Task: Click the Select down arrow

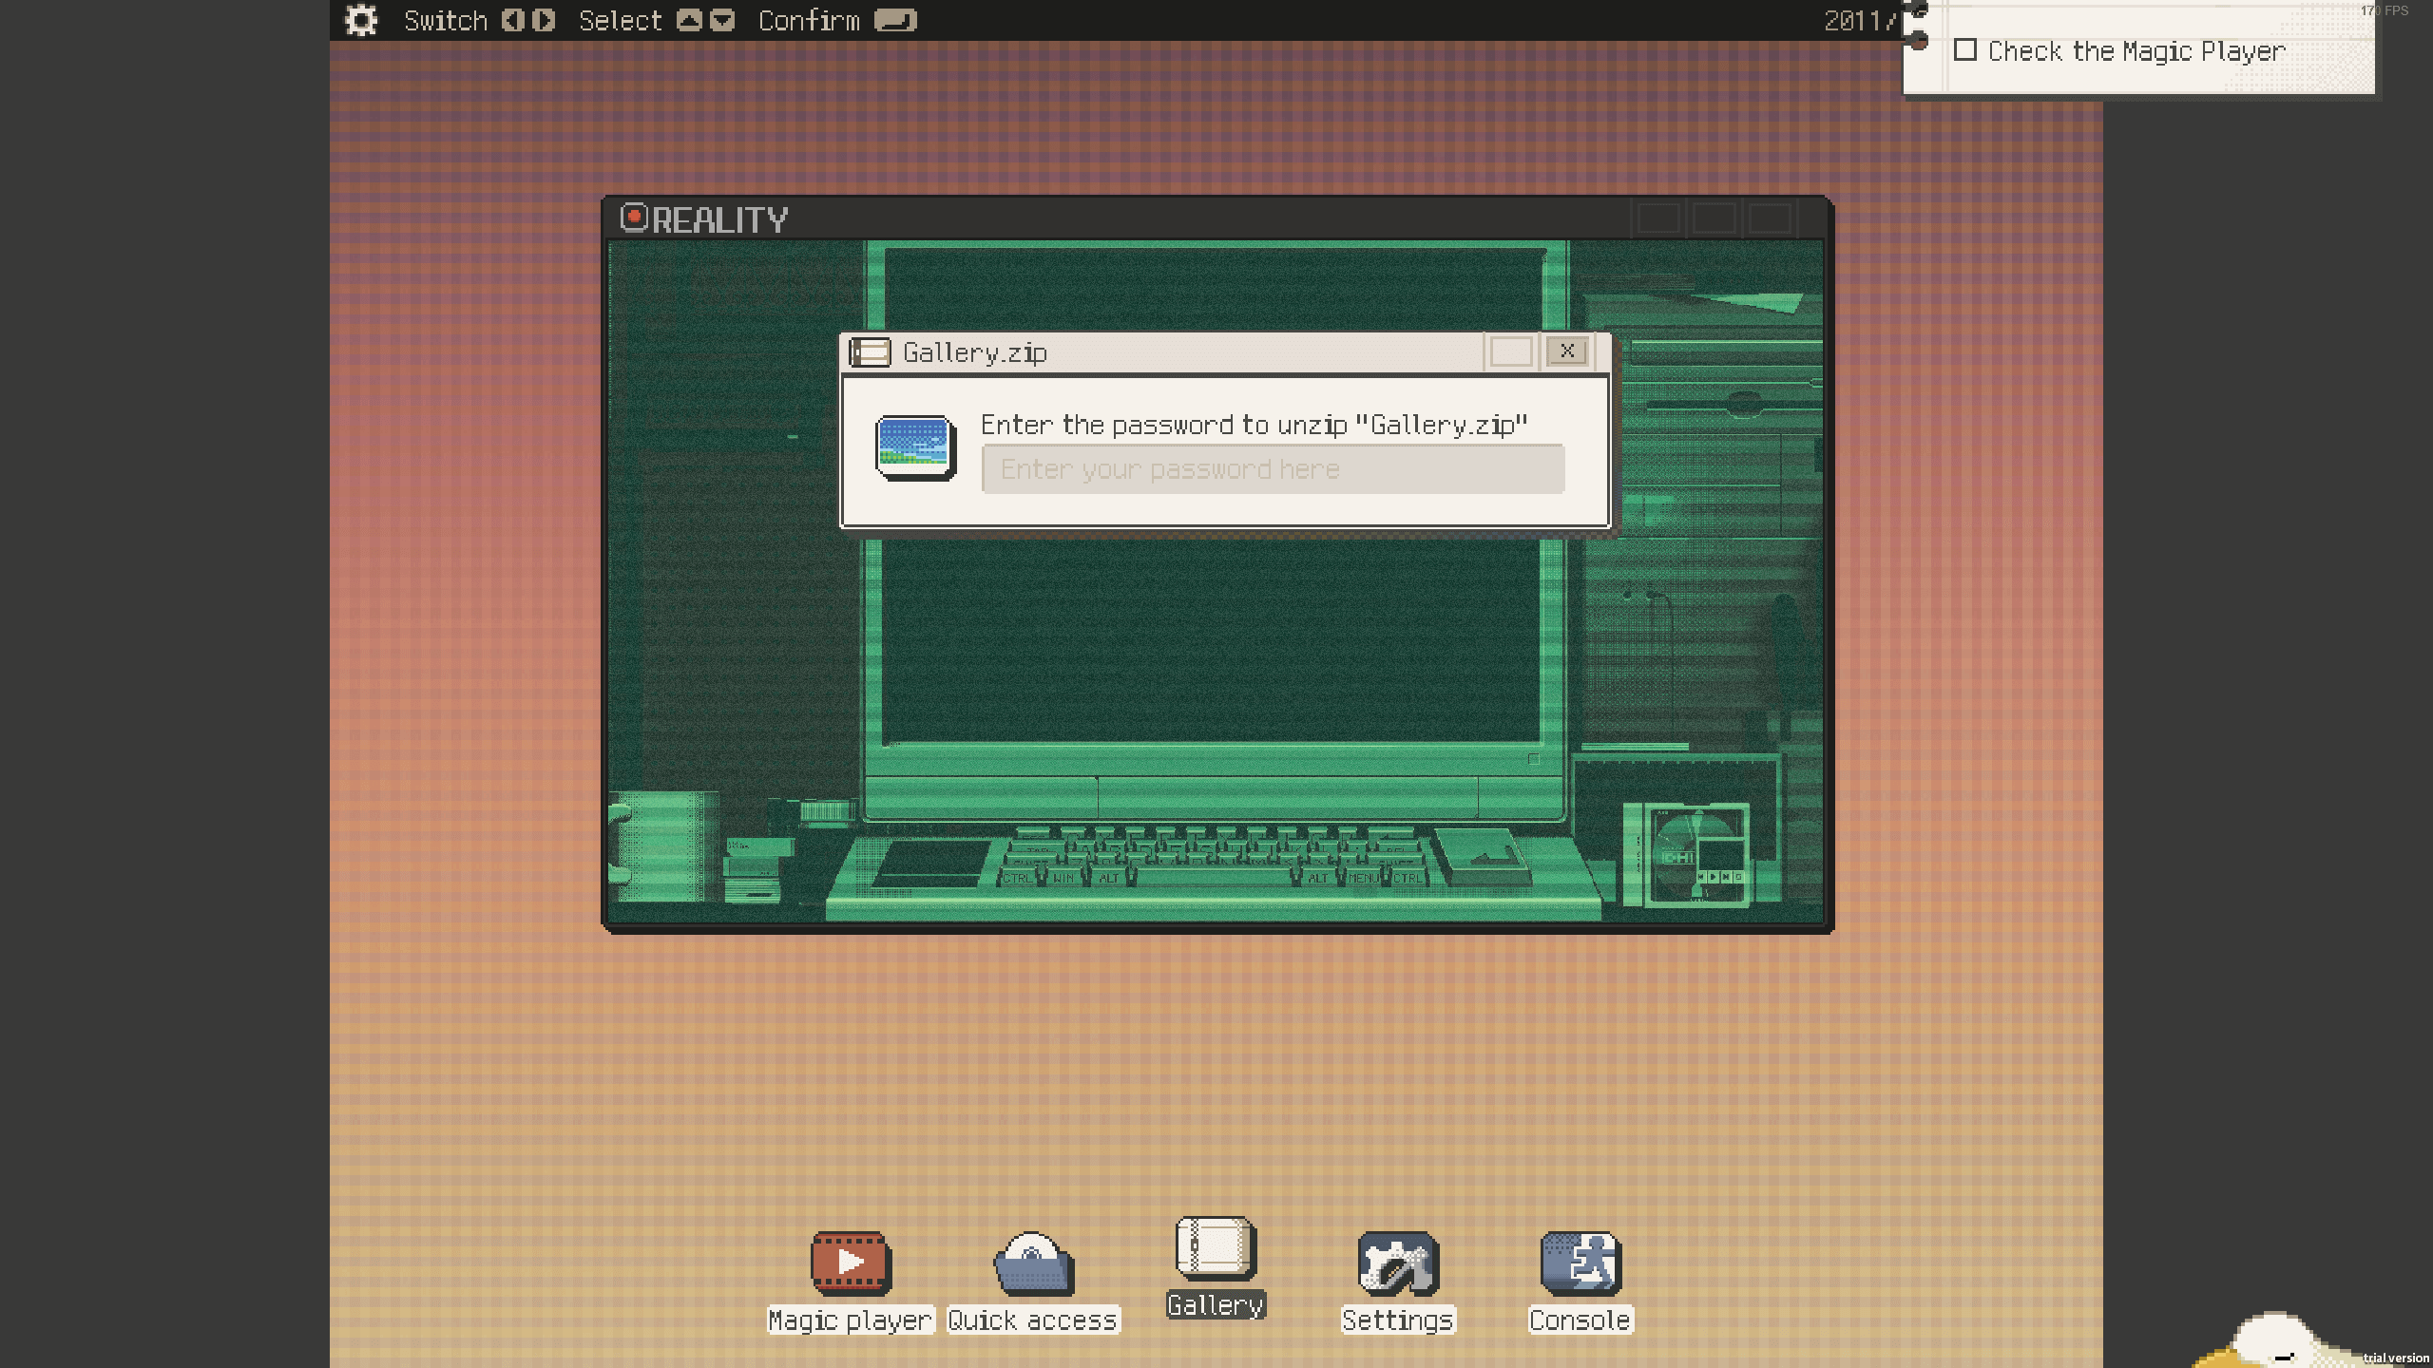Action: point(722,20)
